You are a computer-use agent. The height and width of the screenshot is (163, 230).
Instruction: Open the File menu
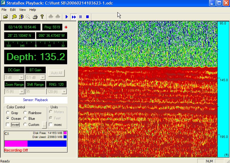(4, 10)
